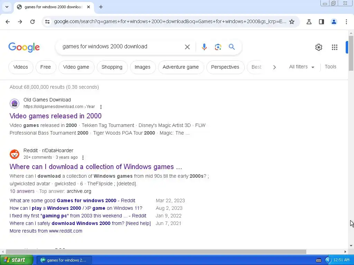Viewport: 354px width, 265px height.
Task: Close the games for windows 2000 tab
Action: point(88,7)
